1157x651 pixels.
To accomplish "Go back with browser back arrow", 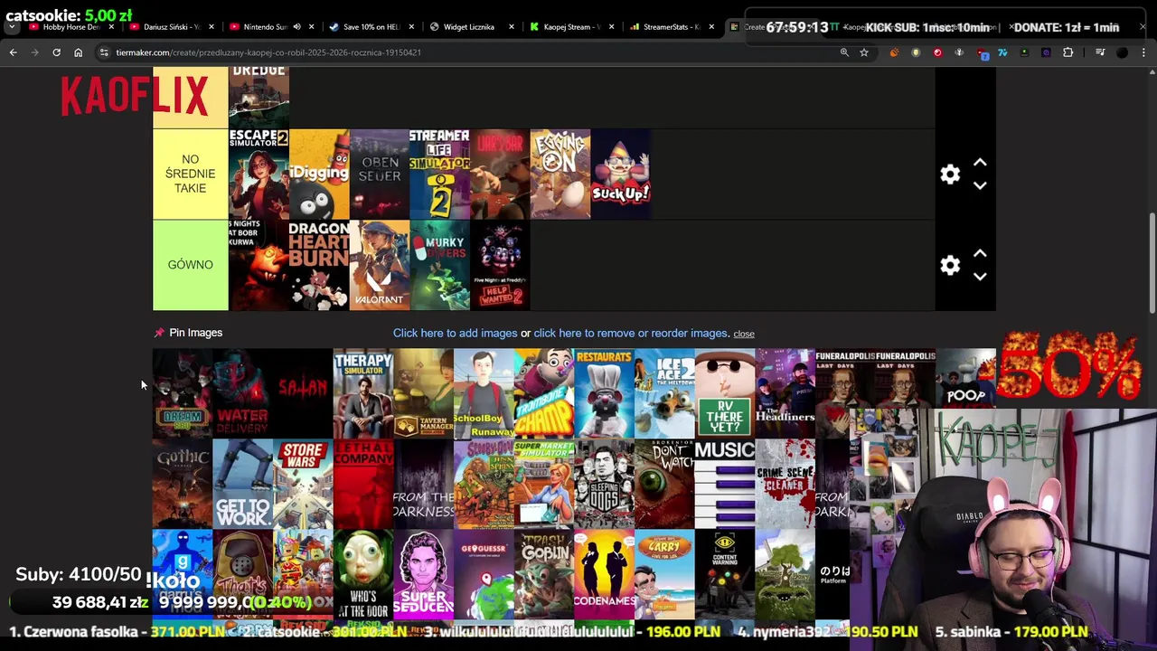I will point(13,52).
